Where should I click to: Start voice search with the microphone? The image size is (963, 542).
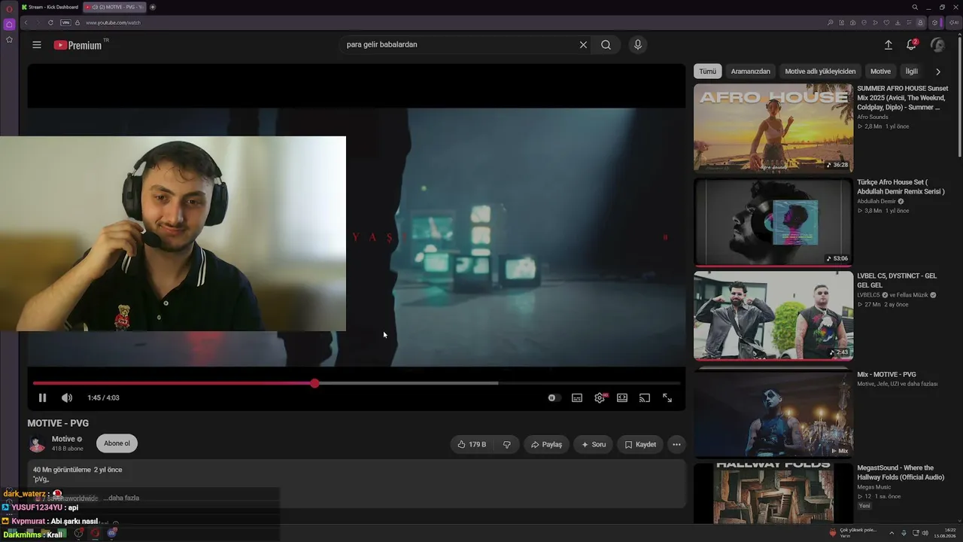(x=638, y=45)
